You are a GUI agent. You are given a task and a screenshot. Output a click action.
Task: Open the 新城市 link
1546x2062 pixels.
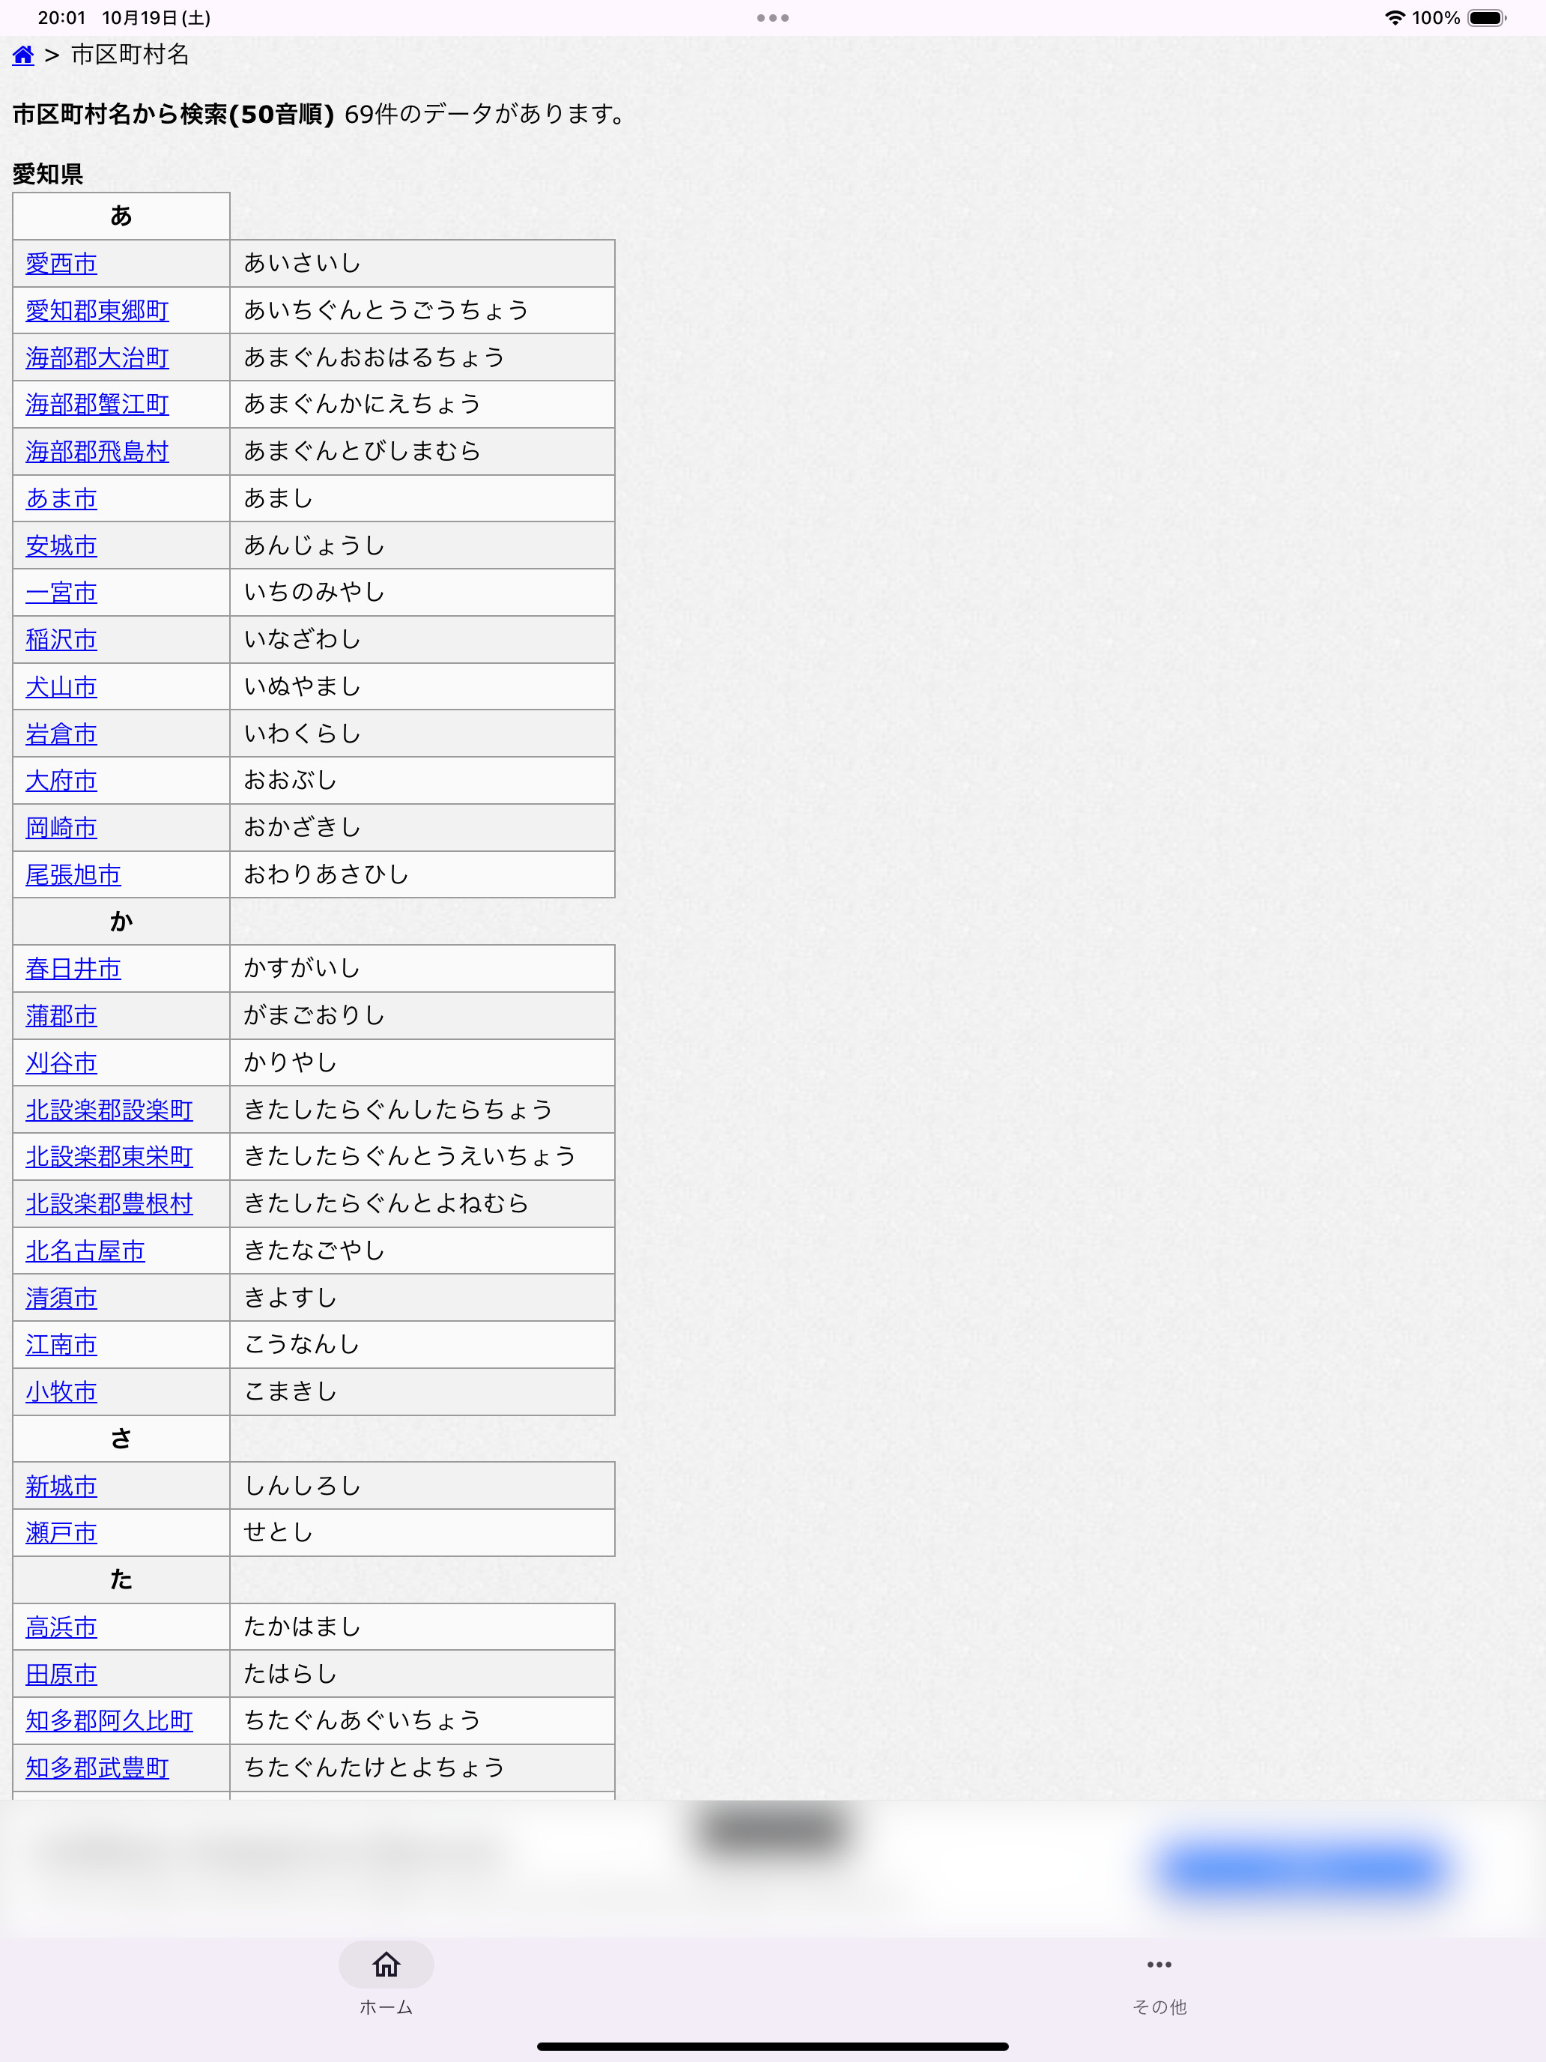coord(61,1486)
